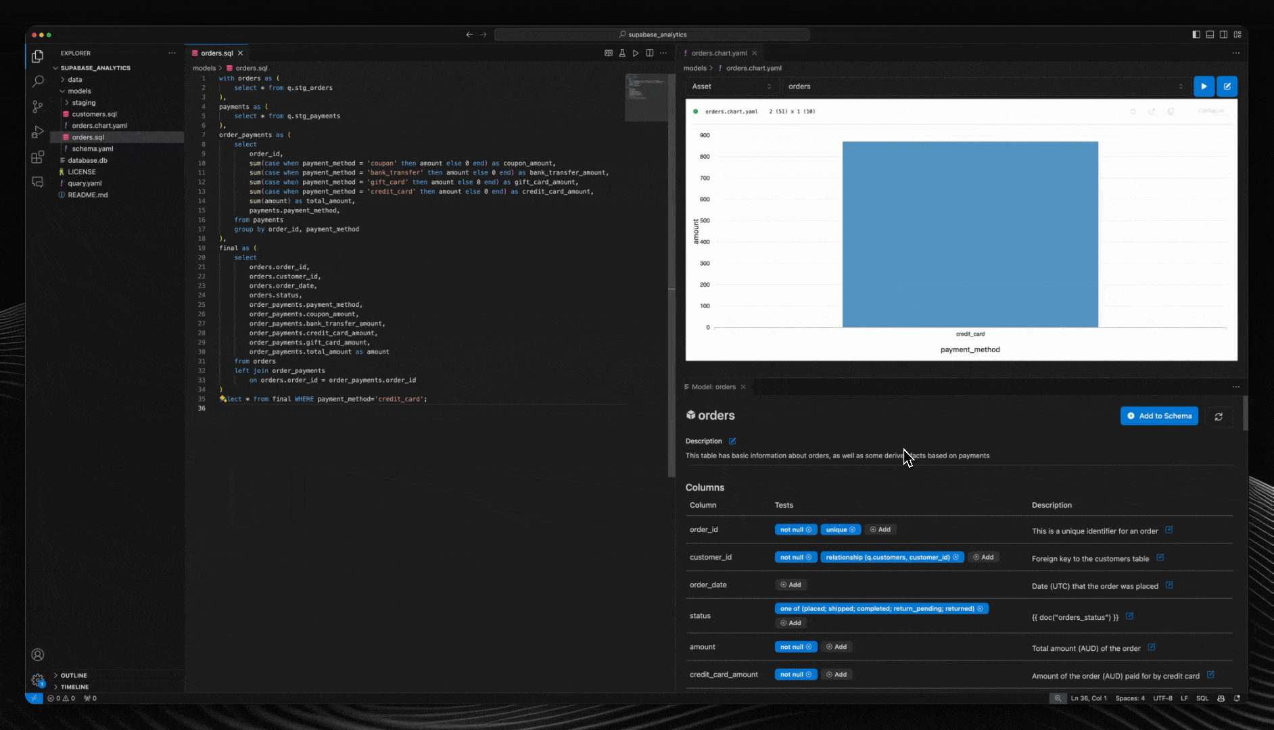This screenshot has width=1274, height=730.
Task: Toggle the bottom panel visibility
Action: click(1210, 34)
